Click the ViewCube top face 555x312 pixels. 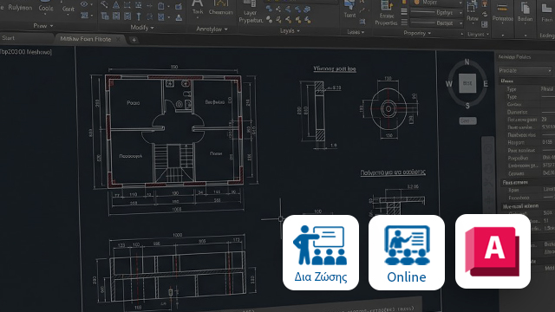[x=467, y=83]
